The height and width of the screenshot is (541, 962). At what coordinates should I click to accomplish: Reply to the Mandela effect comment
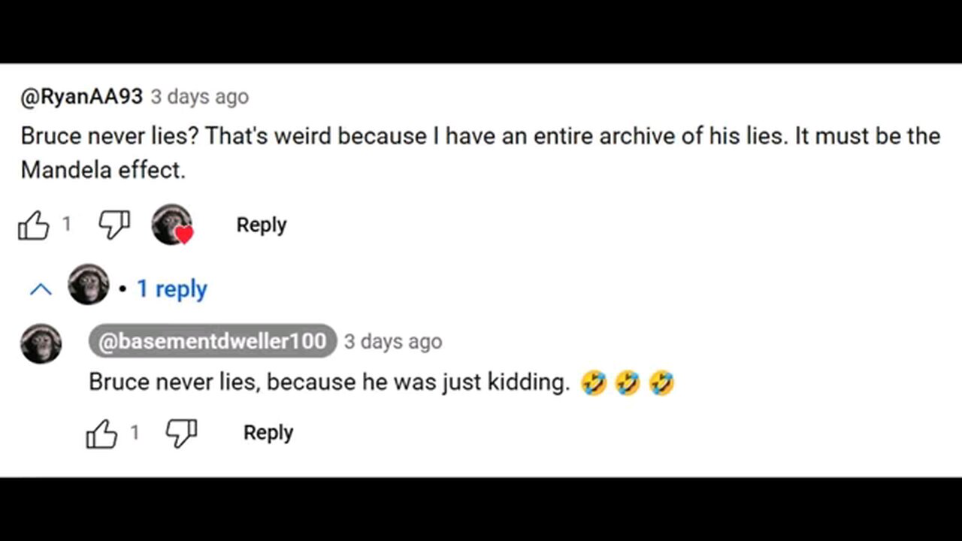pos(262,225)
